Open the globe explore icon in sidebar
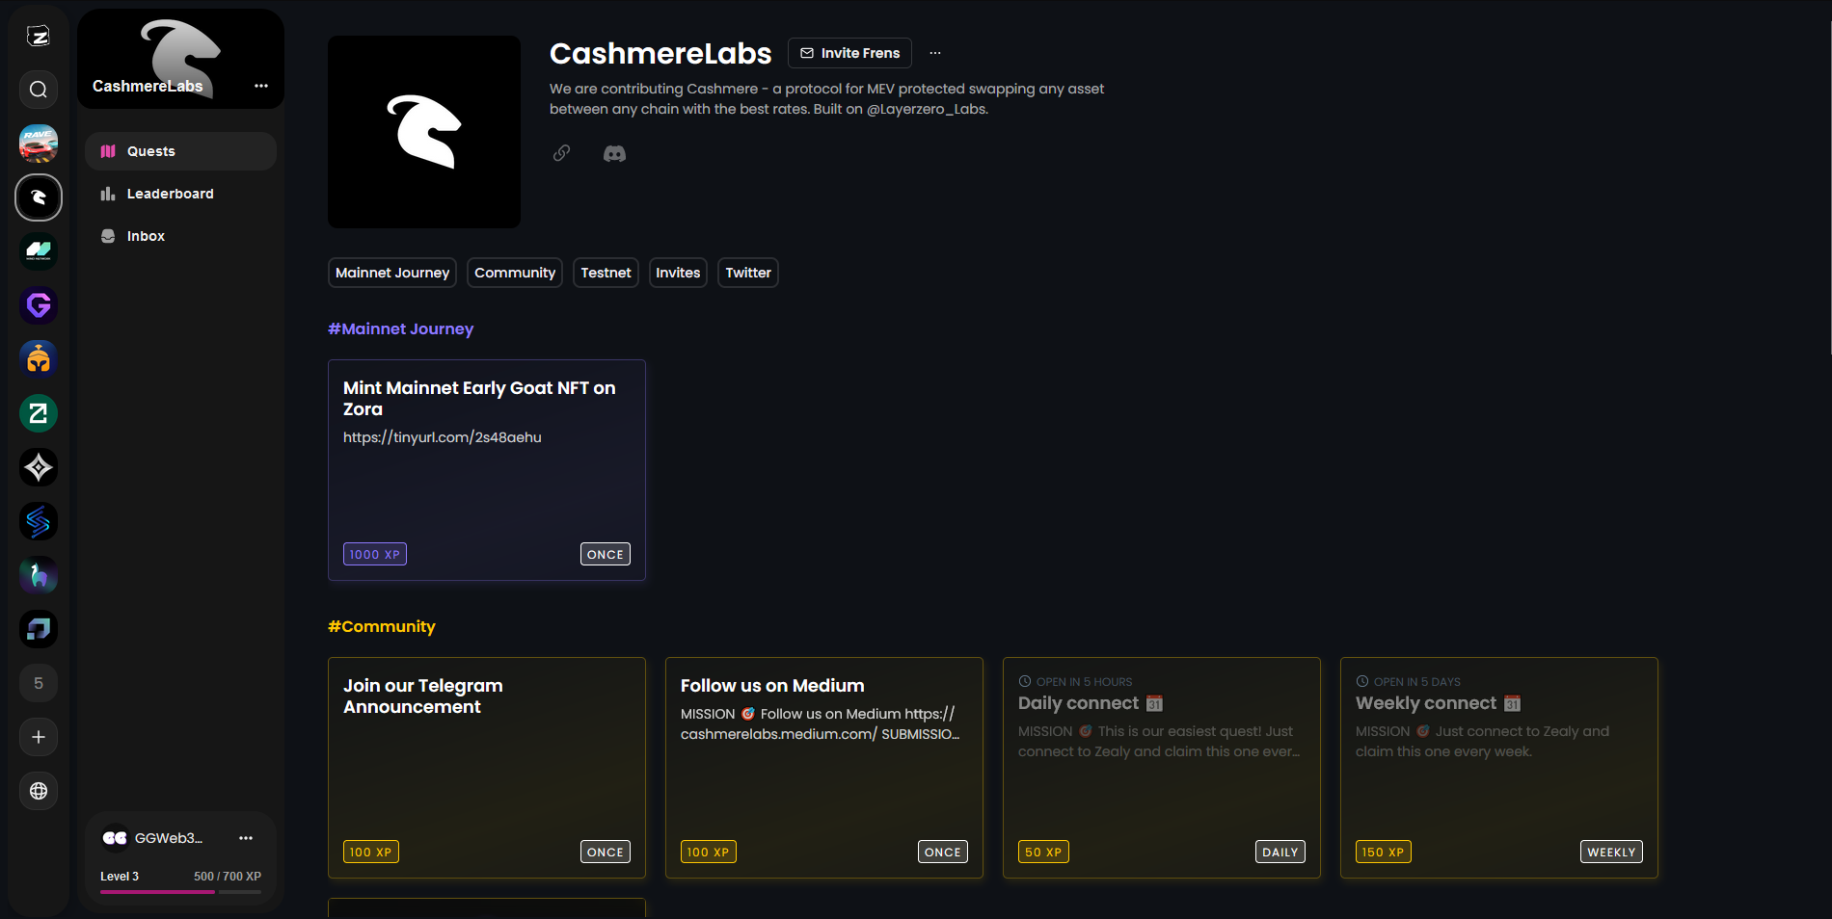Viewport: 1832px width, 919px height. (39, 791)
